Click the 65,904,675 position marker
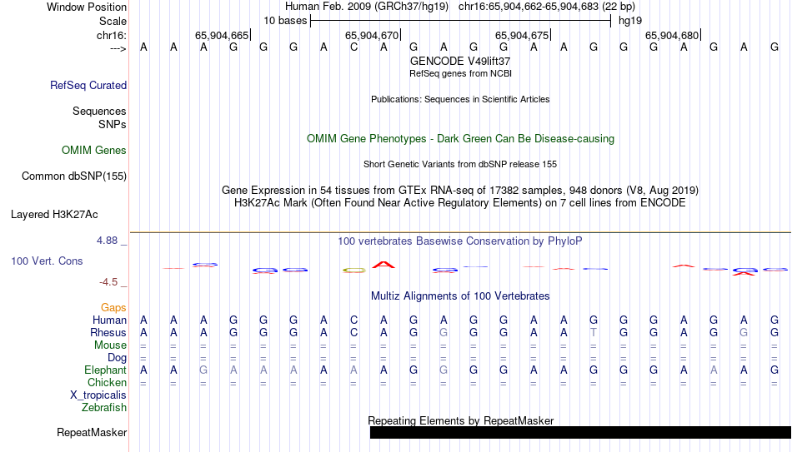The image size is (792, 452). (x=522, y=35)
